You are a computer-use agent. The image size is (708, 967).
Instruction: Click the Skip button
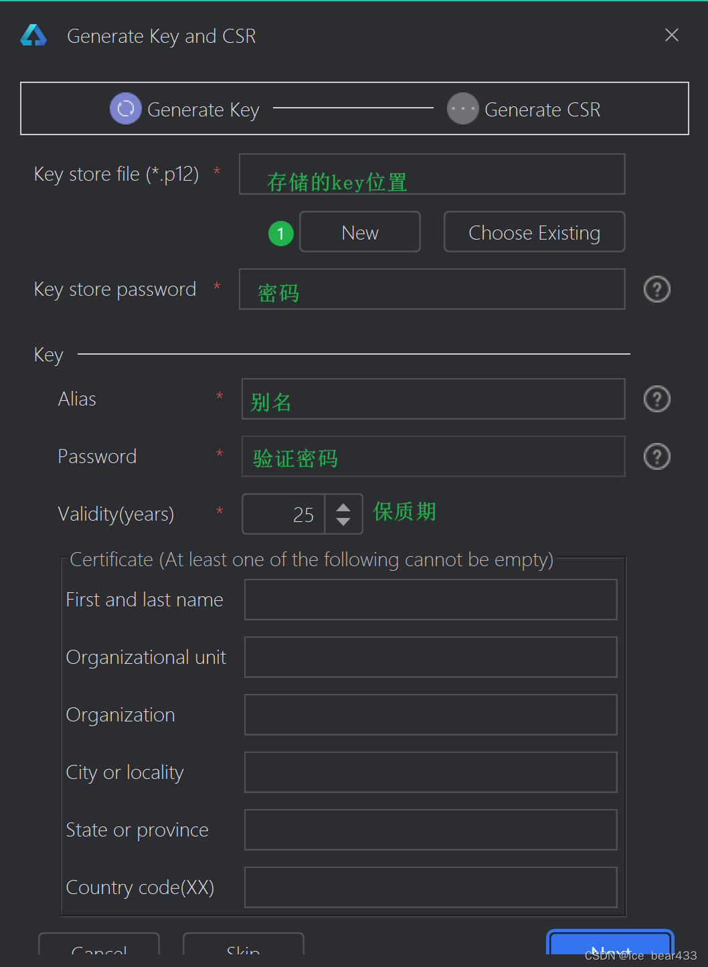tap(243, 952)
